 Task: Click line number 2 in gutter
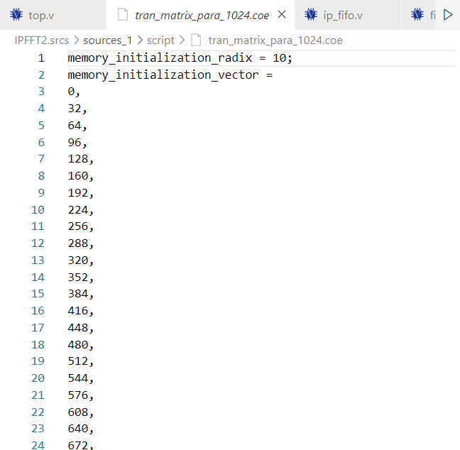pos(41,75)
